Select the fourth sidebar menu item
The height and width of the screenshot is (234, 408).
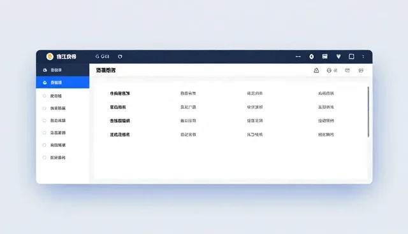point(62,108)
